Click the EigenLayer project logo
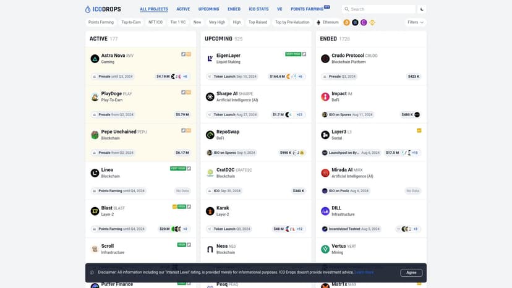 tap(210, 59)
